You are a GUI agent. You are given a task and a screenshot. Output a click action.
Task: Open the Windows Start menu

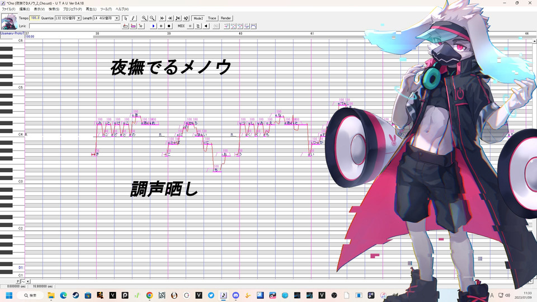[x=9, y=295]
